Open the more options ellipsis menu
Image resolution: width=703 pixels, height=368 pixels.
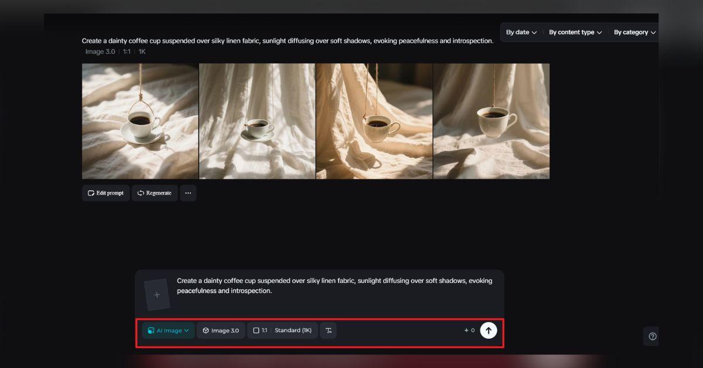click(x=188, y=193)
